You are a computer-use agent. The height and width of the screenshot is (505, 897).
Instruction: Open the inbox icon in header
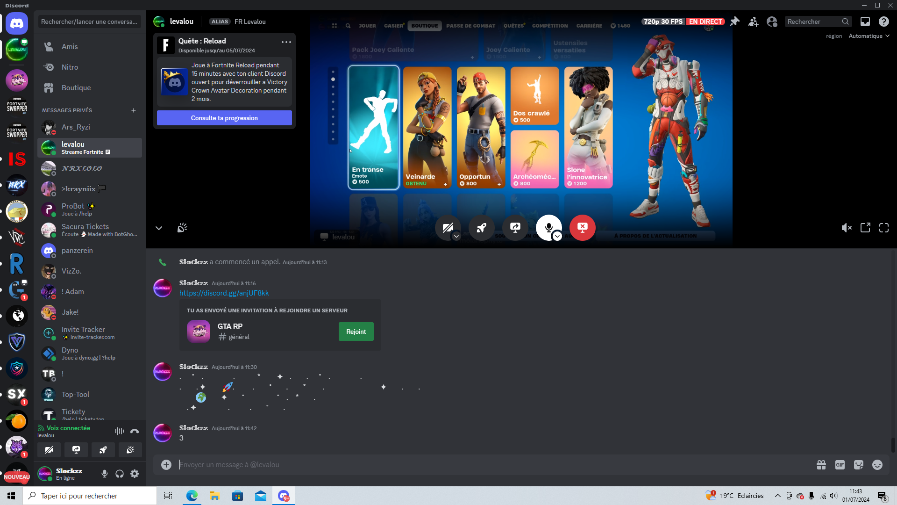tap(865, 22)
